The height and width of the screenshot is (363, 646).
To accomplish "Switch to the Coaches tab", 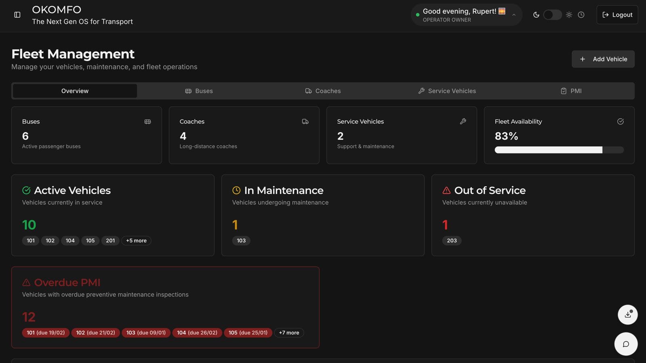I will point(323,91).
